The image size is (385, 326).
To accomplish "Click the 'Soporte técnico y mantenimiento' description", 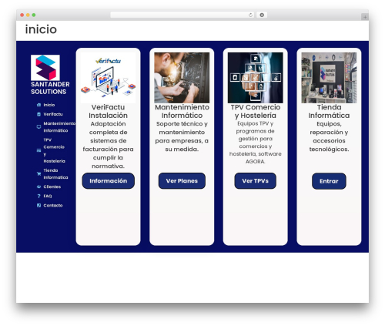I will pyautogui.click(x=182, y=136).
